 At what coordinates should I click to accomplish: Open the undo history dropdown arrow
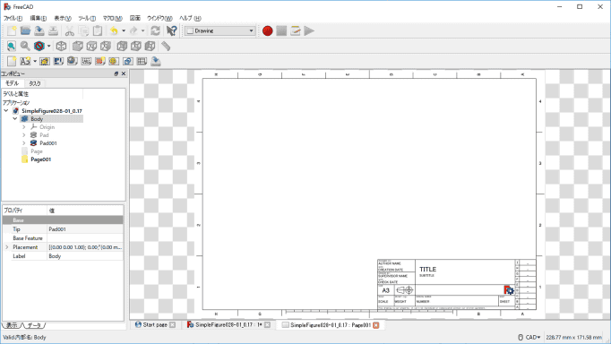[124, 30]
